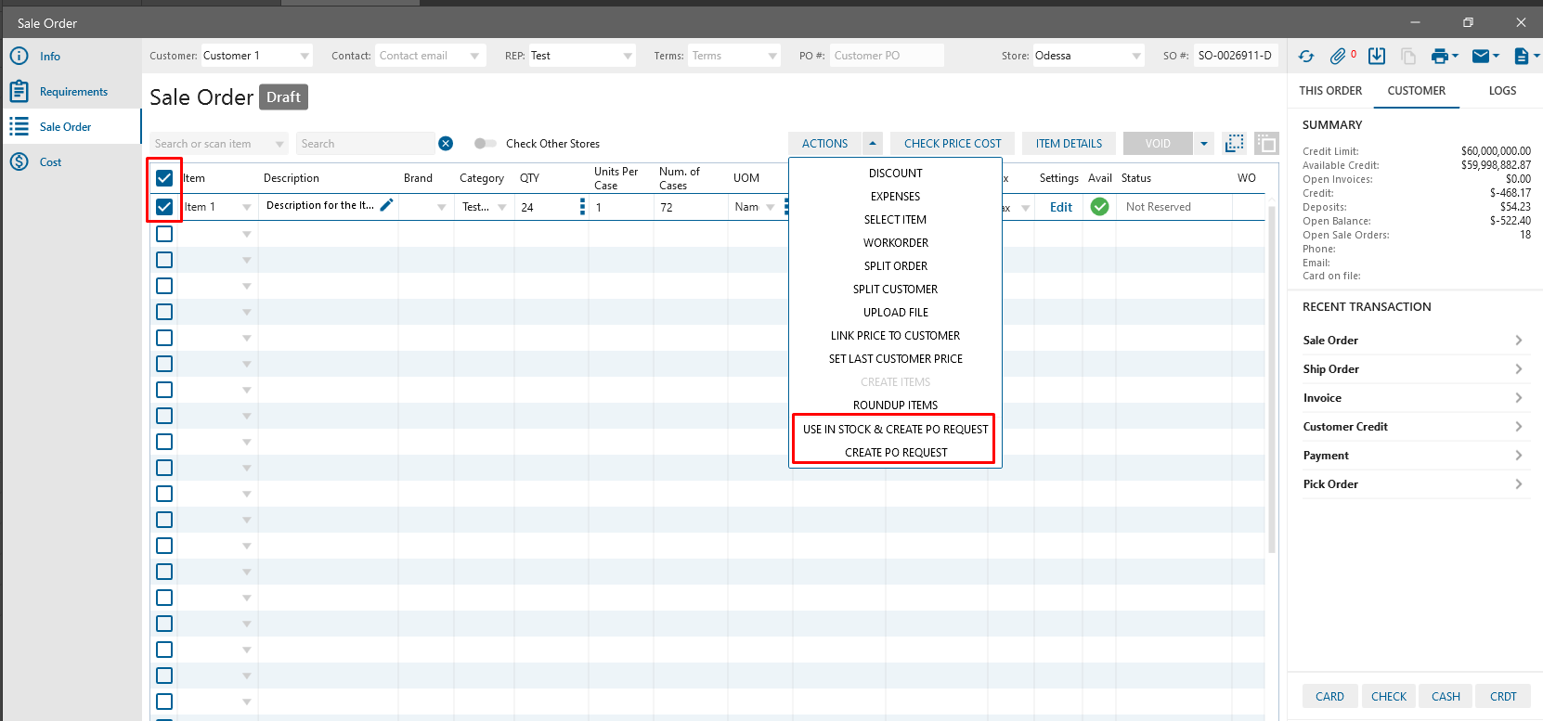Clear the search with the blue X icon
This screenshot has width=1543, height=721.
click(x=446, y=143)
